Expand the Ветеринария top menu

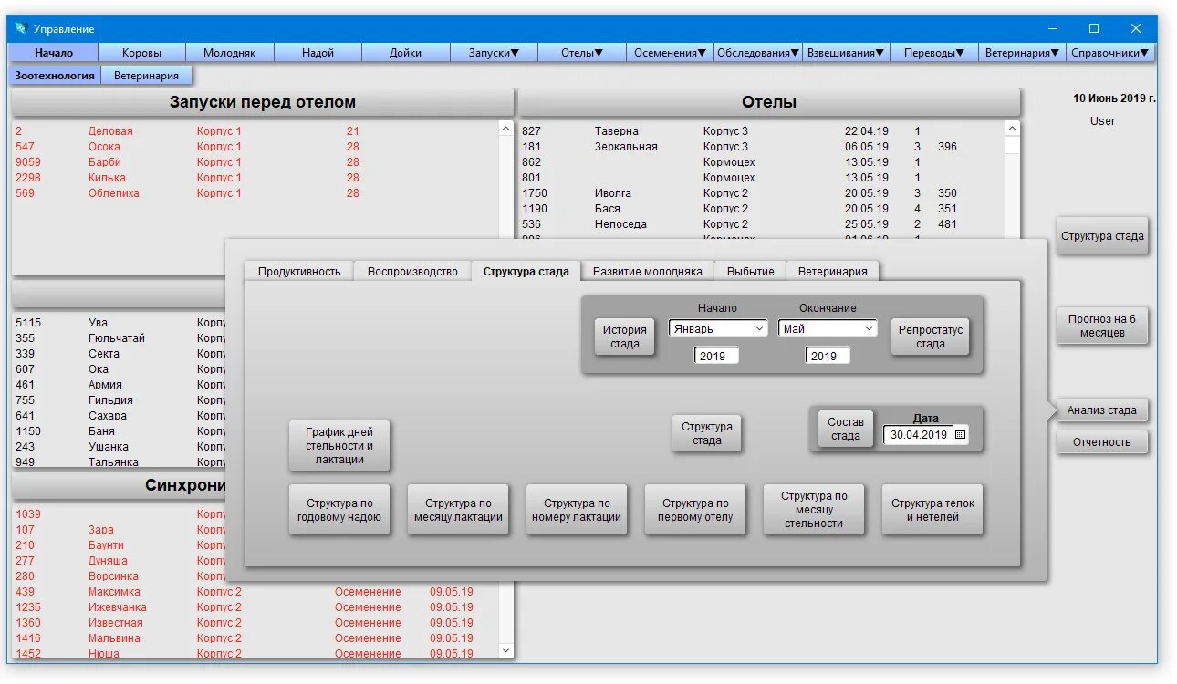coord(1023,53)
